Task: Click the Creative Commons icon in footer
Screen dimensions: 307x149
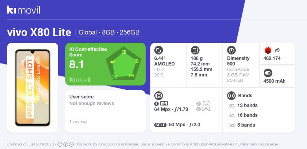Action: tap(60, 144)
